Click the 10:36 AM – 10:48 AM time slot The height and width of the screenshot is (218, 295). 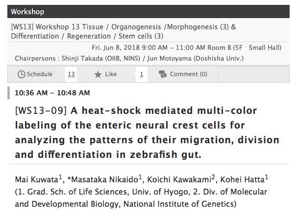[52, 92]
